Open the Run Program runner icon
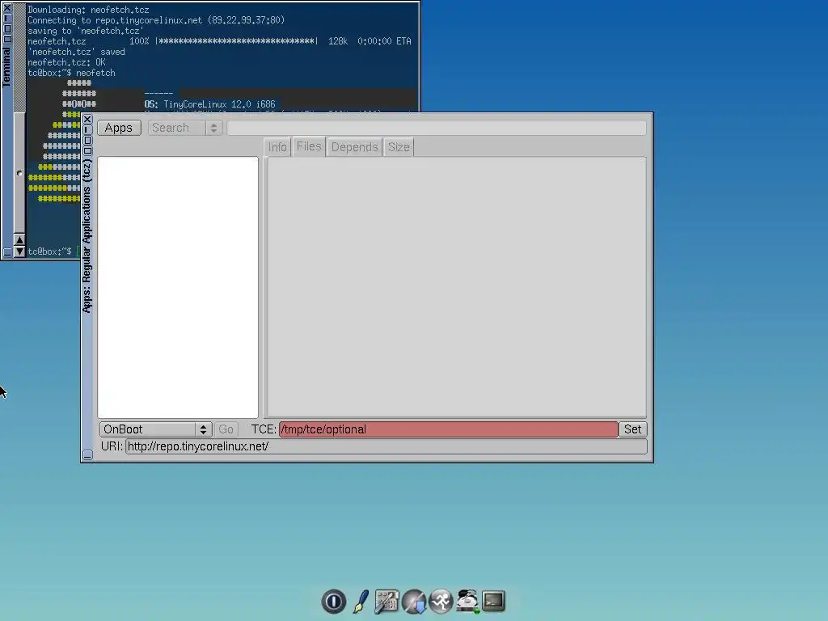 pos(441,602)
